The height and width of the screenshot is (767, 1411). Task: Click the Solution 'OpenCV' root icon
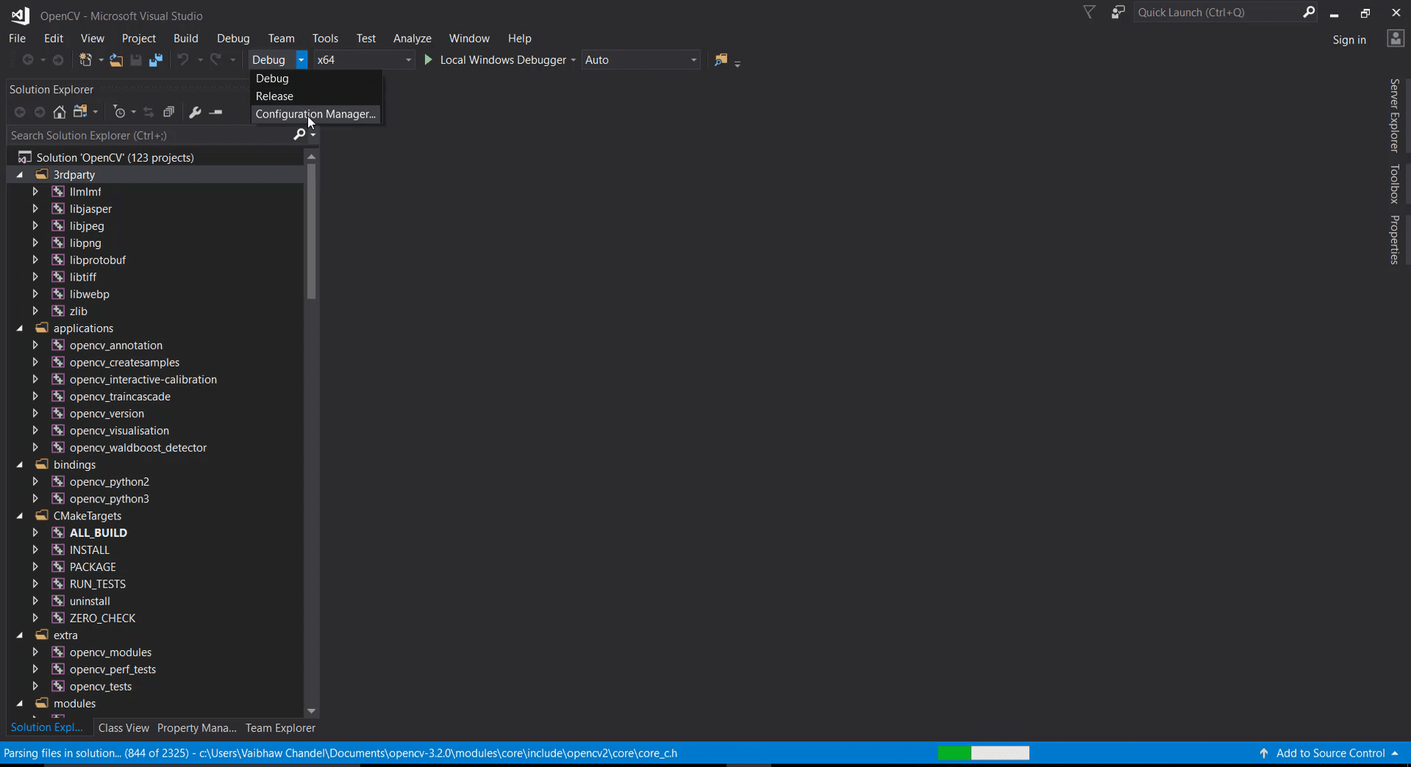25,157
